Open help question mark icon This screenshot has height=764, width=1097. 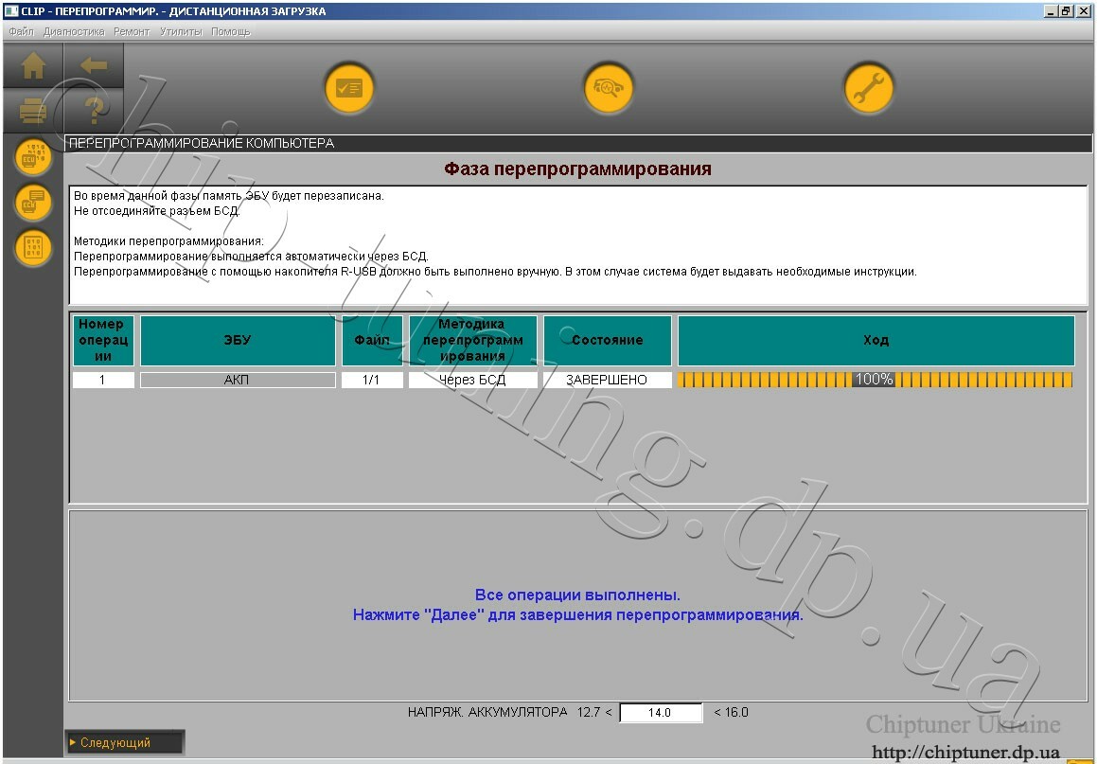(94, 111)
